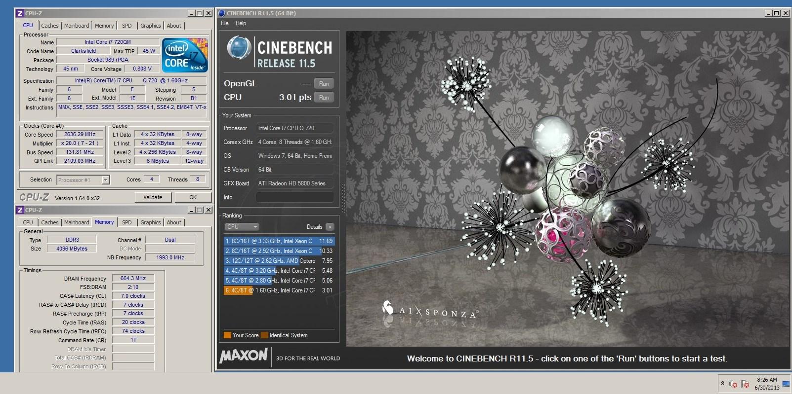Show hidden tray icons with the double chevron
The image size is (792, 394).
(722, 383)
